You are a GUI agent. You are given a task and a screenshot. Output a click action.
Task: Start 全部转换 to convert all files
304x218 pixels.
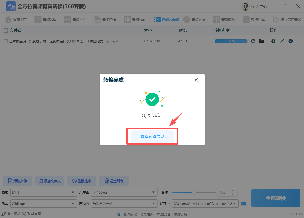click(275, 198)
